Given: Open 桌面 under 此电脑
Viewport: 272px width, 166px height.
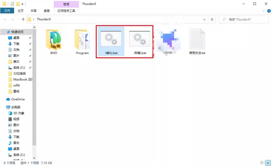Looking at the screenshot, I should [16, 149].
